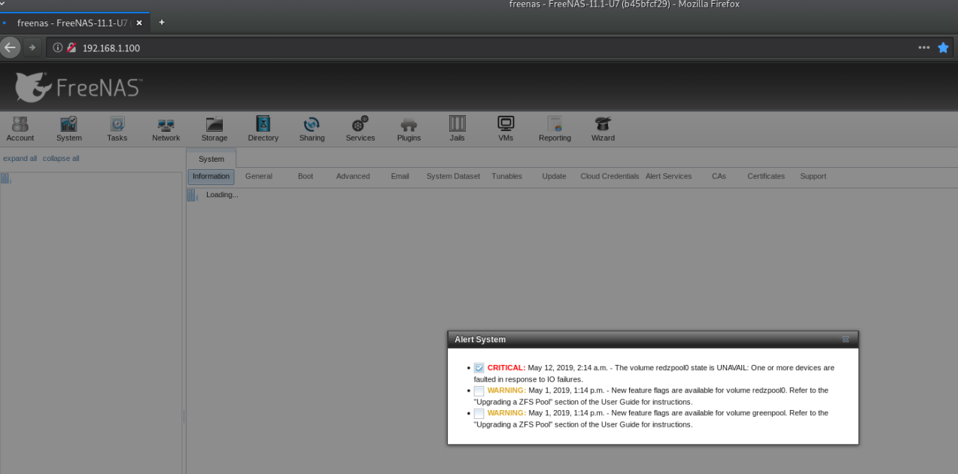Screen dimensions: 958x474
Task: Close the freenas browser tab
Action: pyautogui.click(x=139, y=23)
